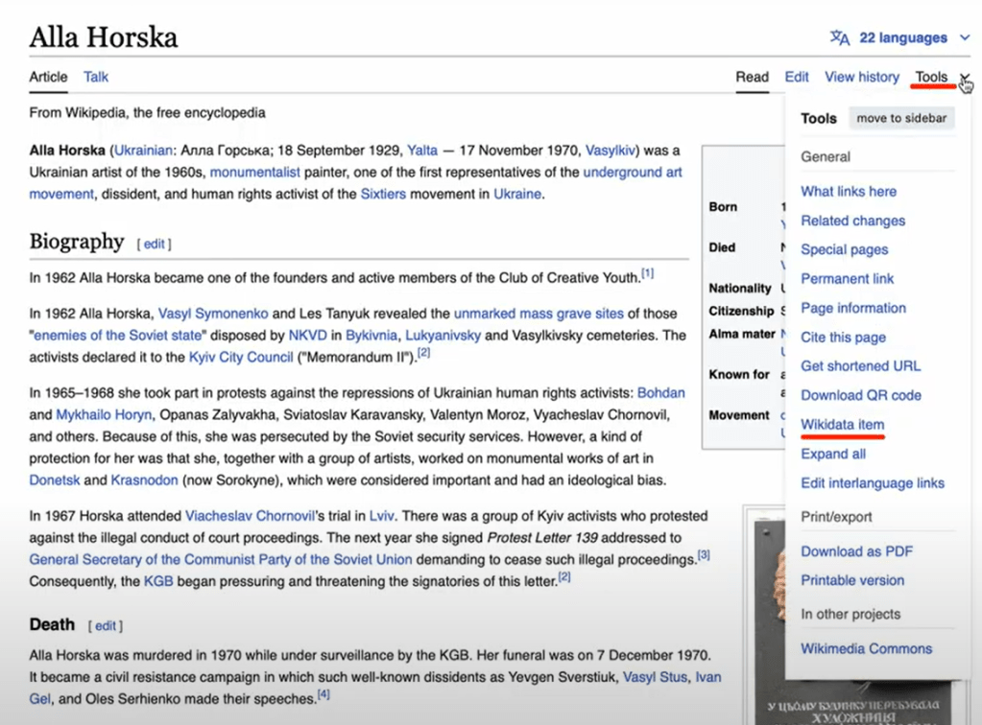The height and width of the screenshot is (725, 982).
Task: Choose What links here menu entry
Action: [x=849, y=192]
